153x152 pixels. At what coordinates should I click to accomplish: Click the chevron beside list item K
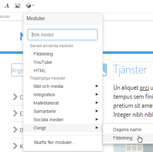coord(15,146)
